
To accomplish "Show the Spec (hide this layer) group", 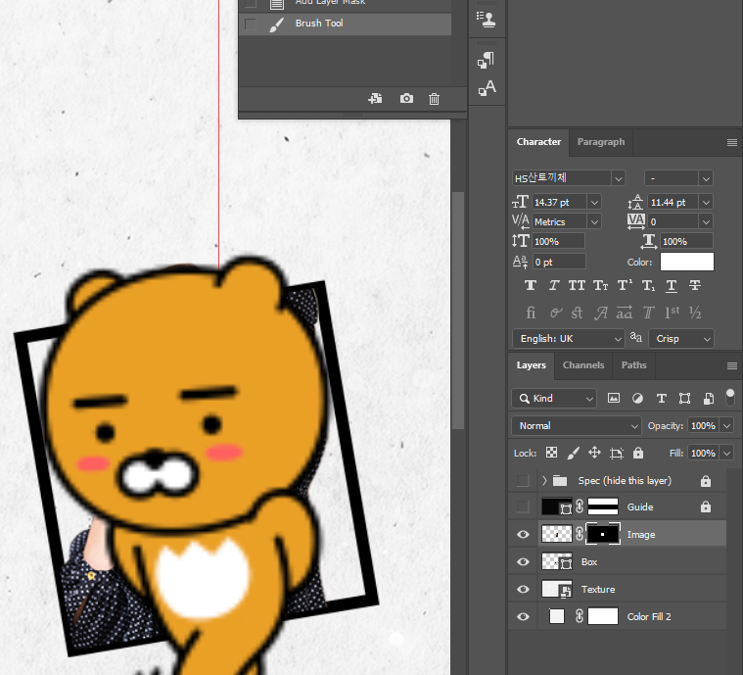I will pos(523,480).
